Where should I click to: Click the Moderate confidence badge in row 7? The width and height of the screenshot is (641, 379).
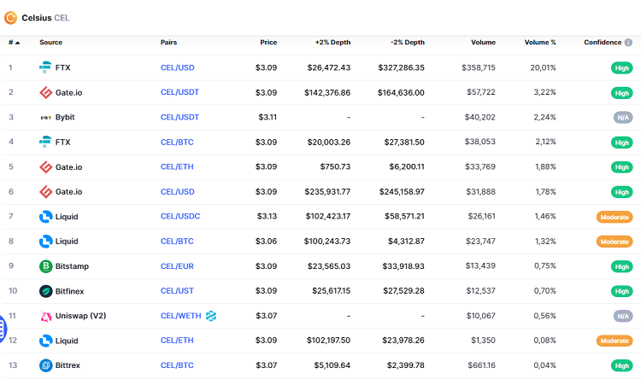coord(614,217)
